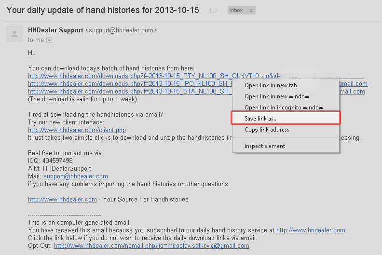The width and height of the screenshot is (382, 255).
Task: Click the importance marker icon beside subject
Action: point(214,10)
